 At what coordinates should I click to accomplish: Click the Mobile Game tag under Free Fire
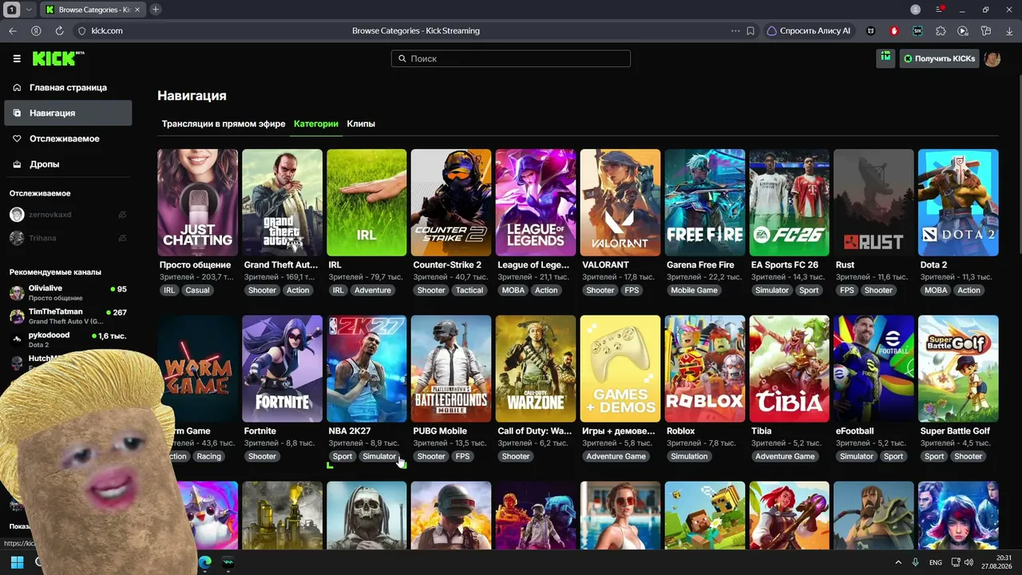coord(695,290)
